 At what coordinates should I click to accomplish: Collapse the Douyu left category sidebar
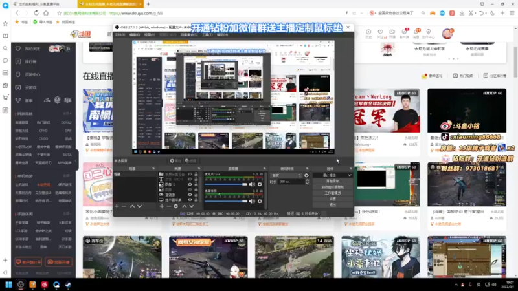pyautogui.click(x=76, y=160)
